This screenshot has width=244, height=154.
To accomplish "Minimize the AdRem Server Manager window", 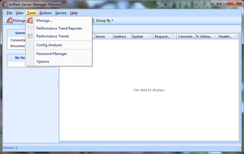I will (x=215, y=3).
